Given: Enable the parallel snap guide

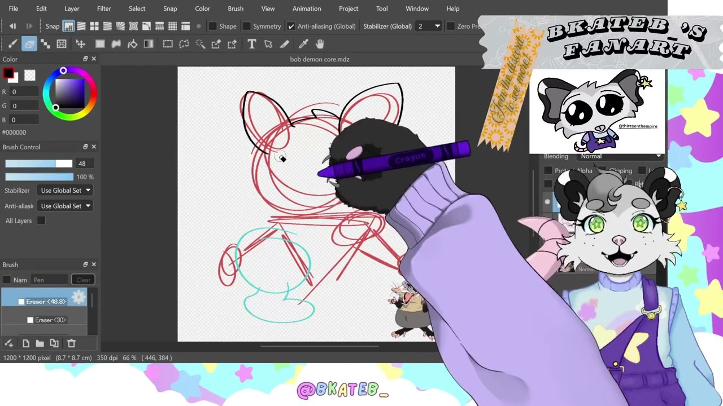Looking at the screenshot, I should 81,26.
